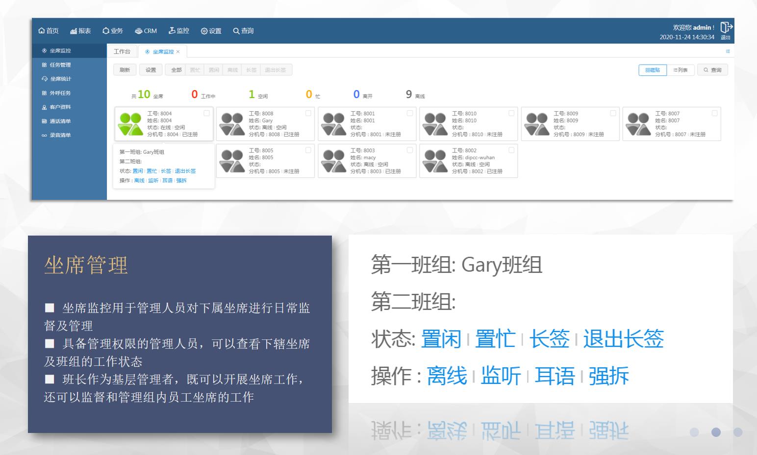The width and height of the screenshot is (757, 455).
Task: Click the grey agent icon of seat 8008
Action: [232, 124]
